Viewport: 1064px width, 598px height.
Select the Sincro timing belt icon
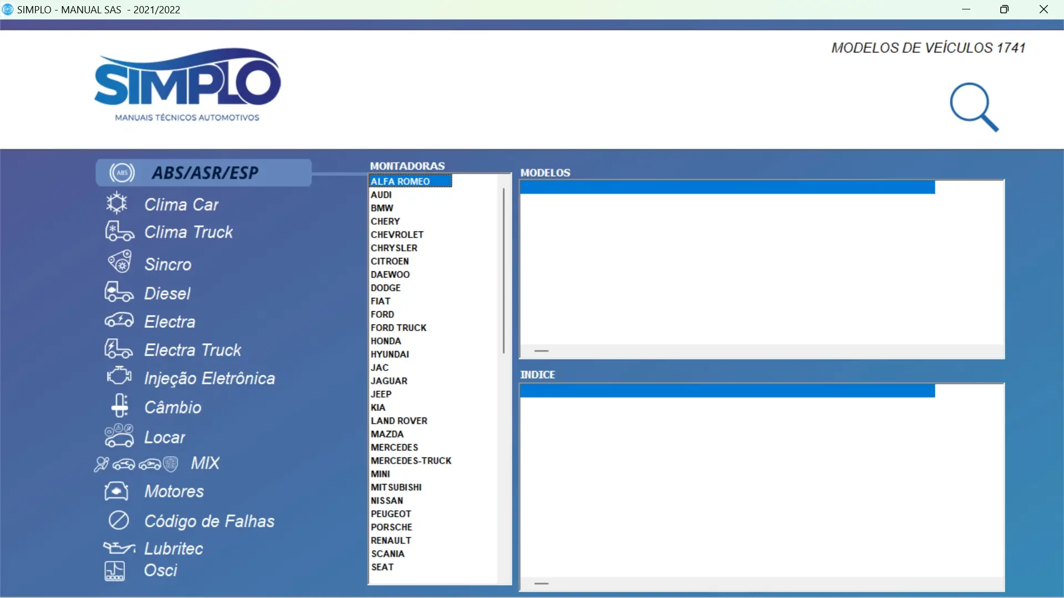(119, 262)
